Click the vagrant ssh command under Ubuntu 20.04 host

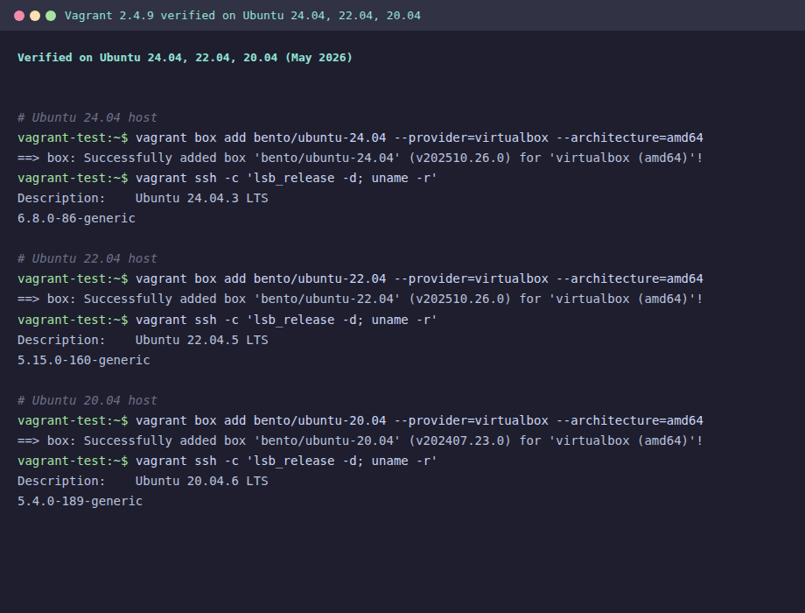[227, 461]
